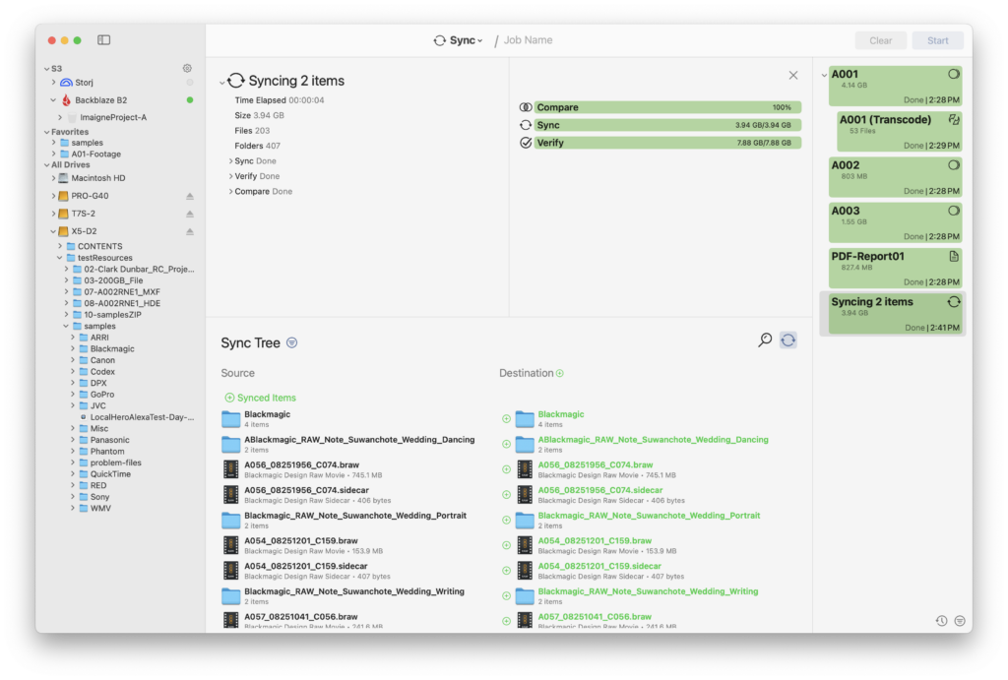The image size is (1008, 680).
Task: Click the Sync Tree filter icon
Action: point(291,342)
